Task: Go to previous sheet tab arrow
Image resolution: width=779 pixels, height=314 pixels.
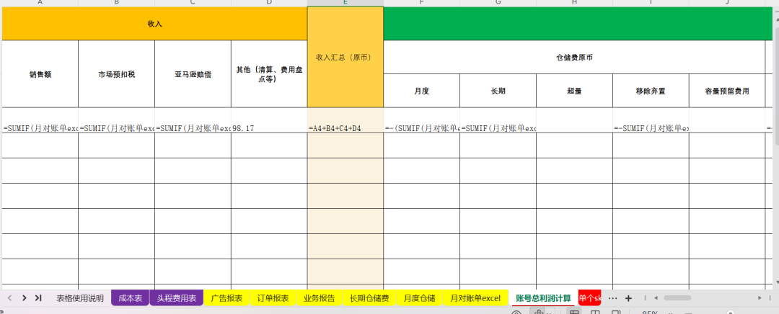Action: pos(9,298)
